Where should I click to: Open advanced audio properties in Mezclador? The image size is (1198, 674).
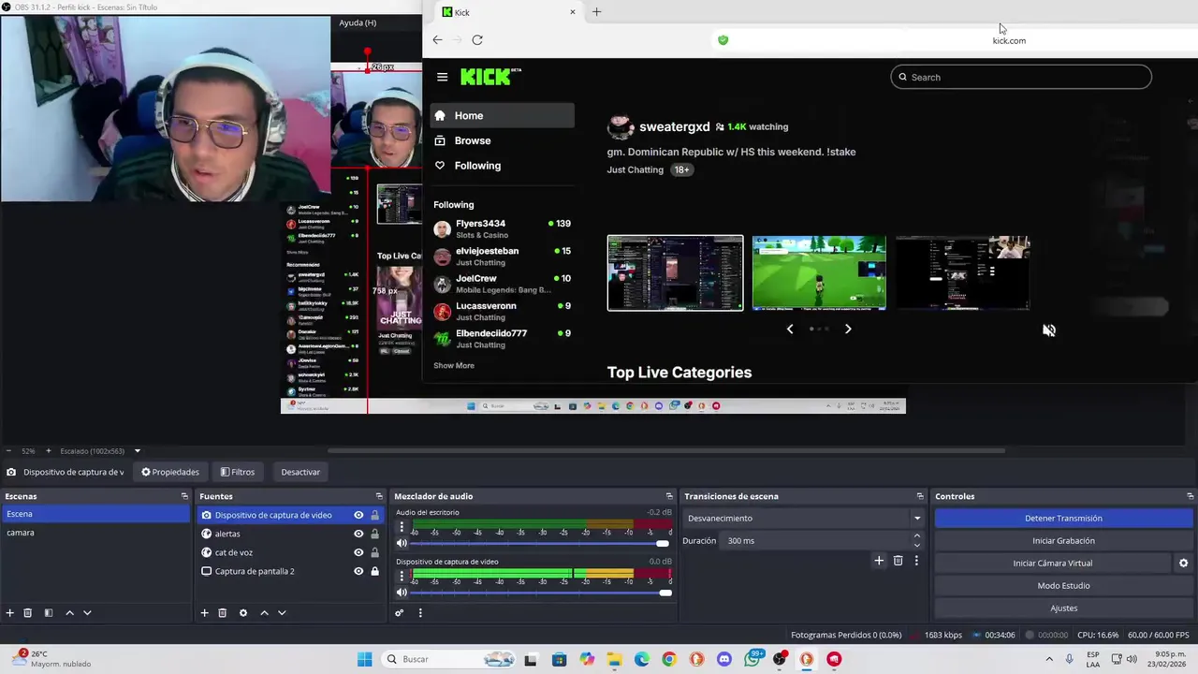coord(400,613)
